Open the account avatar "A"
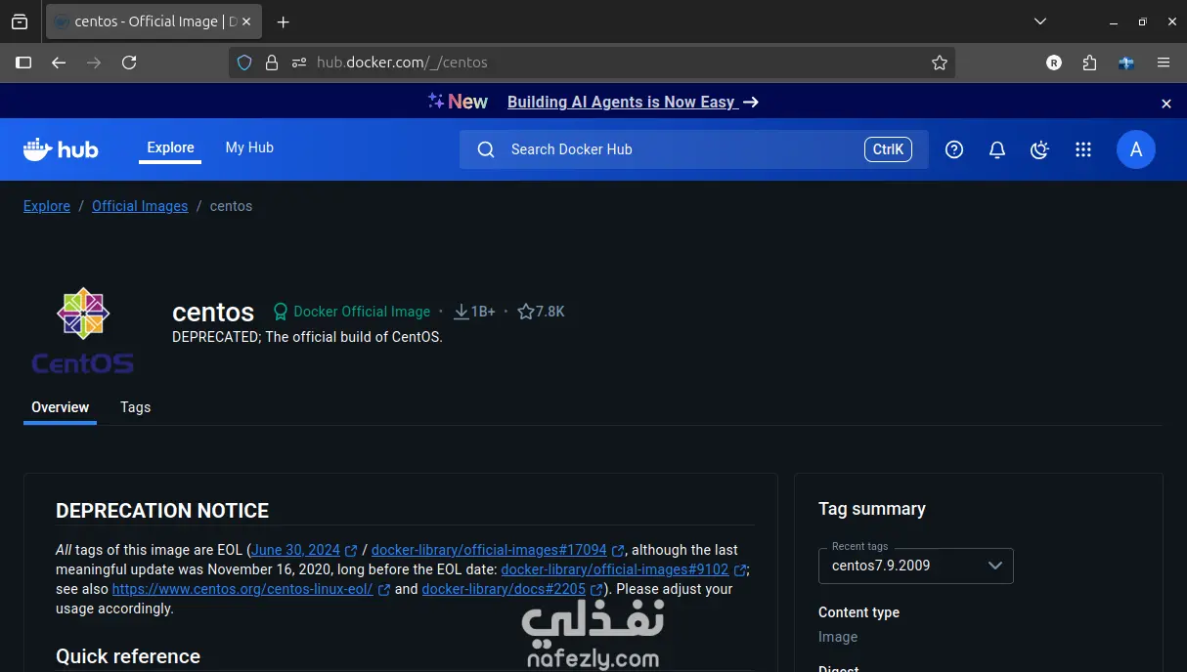Viewport: 1187px width, 672px height. (1136, 149)
